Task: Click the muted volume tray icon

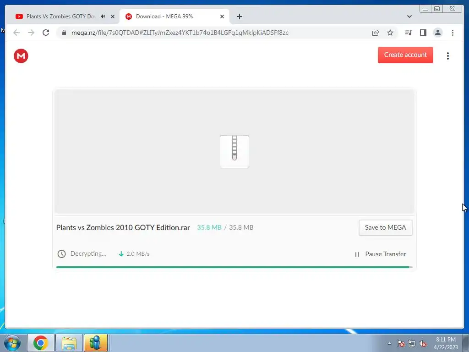Action: coord(423,344)
